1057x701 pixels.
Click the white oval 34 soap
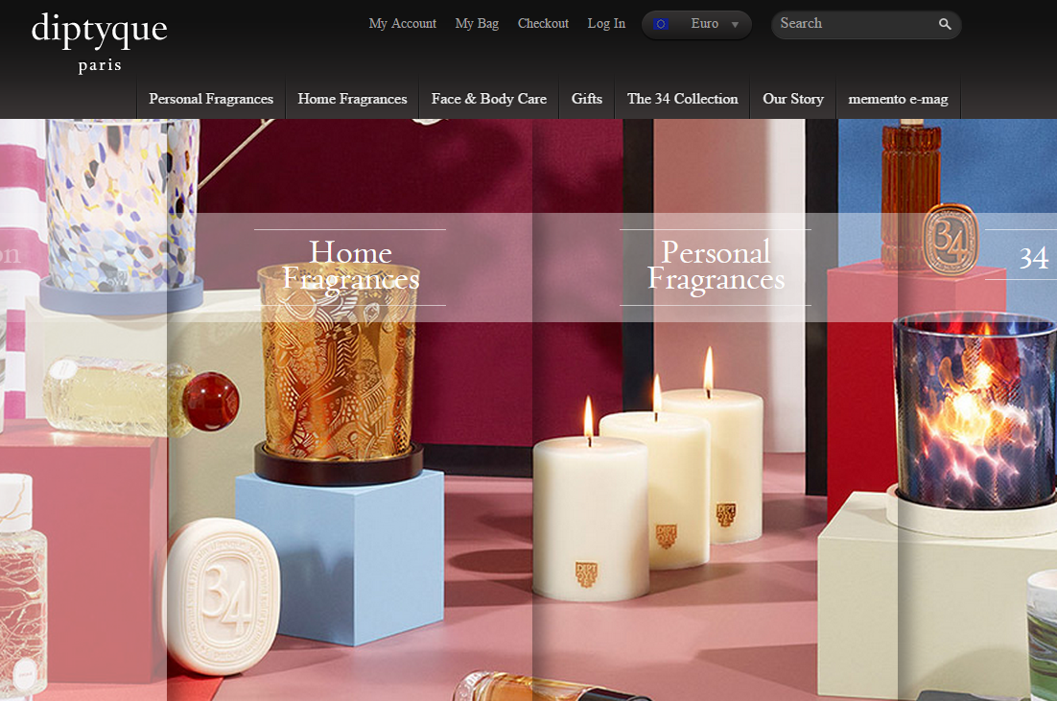point(222,596)
